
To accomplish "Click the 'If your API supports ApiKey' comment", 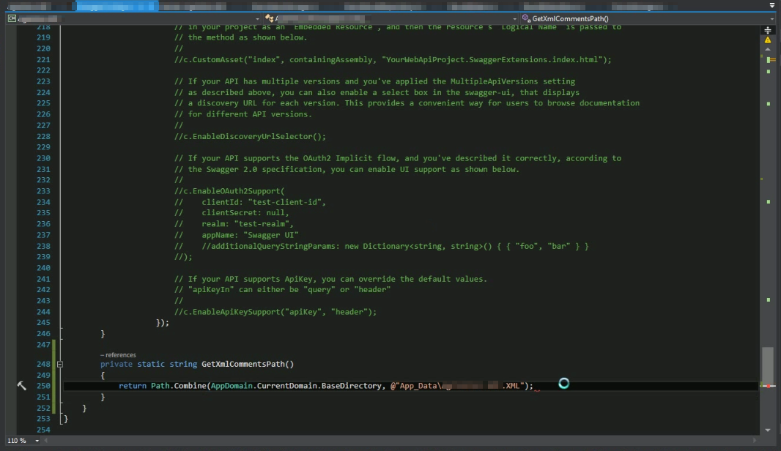I will point(330,279).
